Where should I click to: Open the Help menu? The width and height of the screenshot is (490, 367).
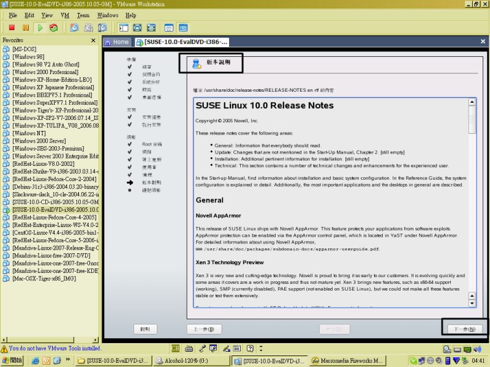pyautogui.click(x=130, y=15)
